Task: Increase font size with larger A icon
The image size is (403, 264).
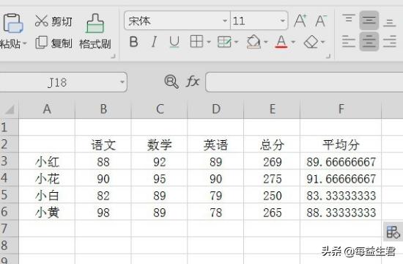Action: pyautogui.click(x=300, y=21)
